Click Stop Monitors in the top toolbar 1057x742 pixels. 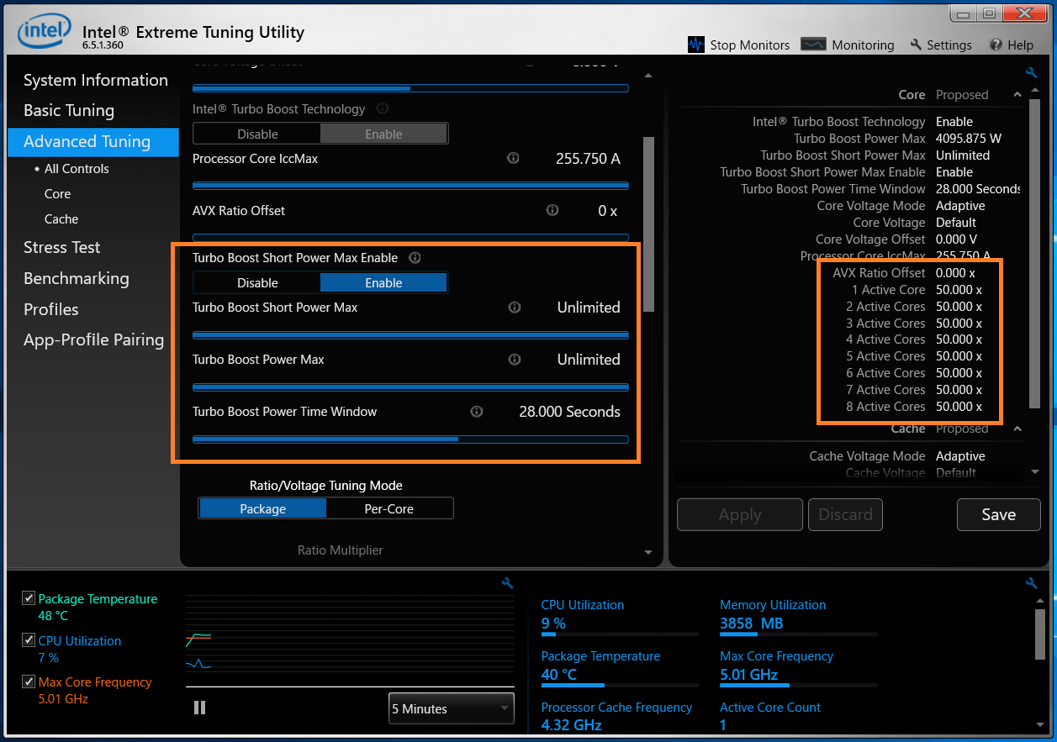coord(739,45)
